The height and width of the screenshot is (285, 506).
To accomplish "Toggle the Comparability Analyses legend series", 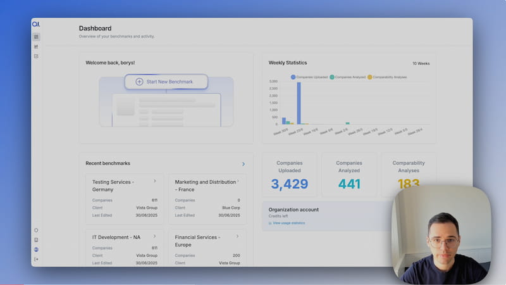I will pos(387,77).
